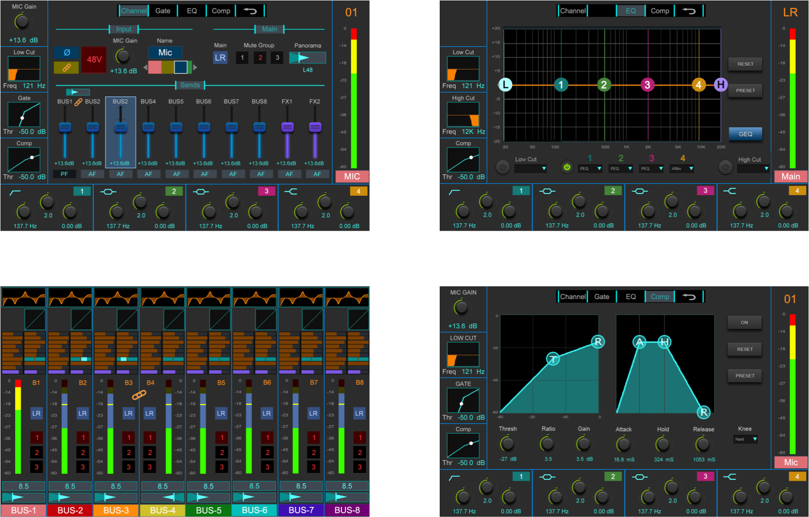This screenshot has width=809, height=517.
Task: Click the link icon between B3 and B4
Action: 139,395
